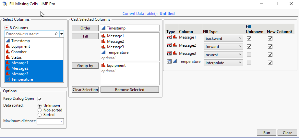This screenshot has width=299, height=138.
Task: Click Message1 character type icon in table
Action: [169, 38]
